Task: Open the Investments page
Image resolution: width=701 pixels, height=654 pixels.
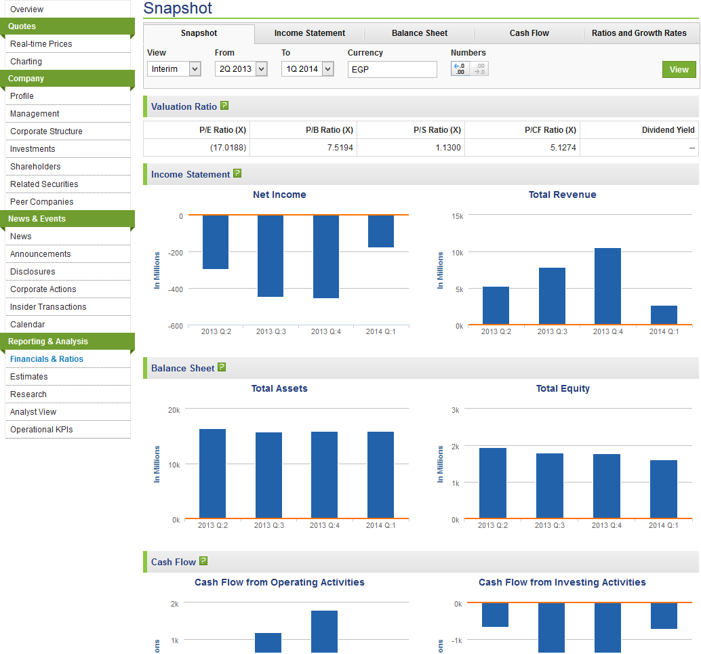Action: coord(33,149)
